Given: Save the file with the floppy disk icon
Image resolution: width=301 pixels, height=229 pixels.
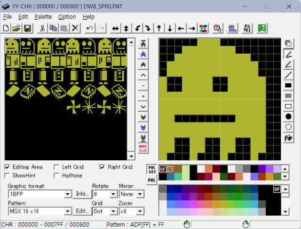Looking at the screenshot, I should 27,28.
